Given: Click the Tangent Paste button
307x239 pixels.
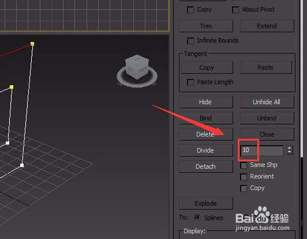Looking at the screenshot, I should (x=266, y=67).
